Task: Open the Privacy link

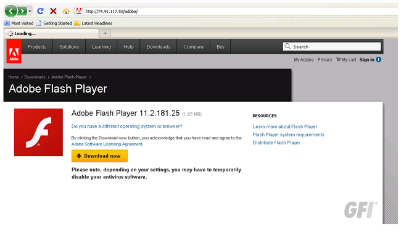Action: point(325,60)
